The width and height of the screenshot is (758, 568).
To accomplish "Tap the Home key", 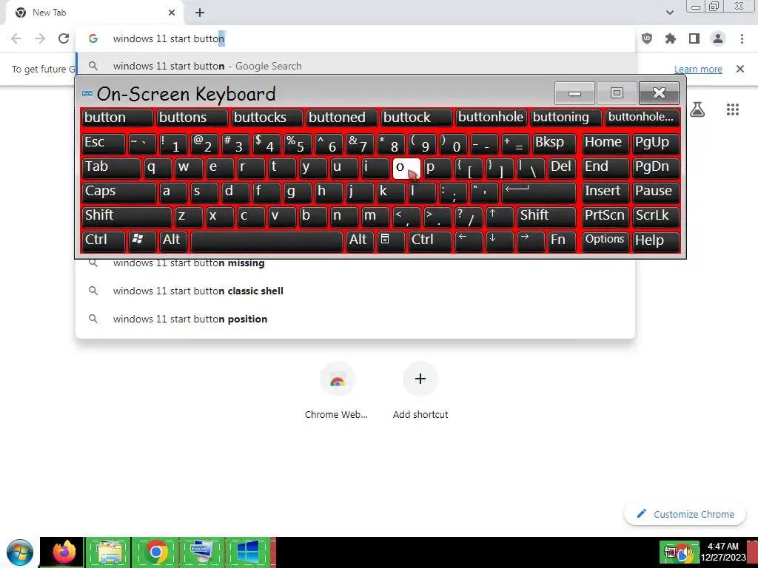I will [606, 143].
